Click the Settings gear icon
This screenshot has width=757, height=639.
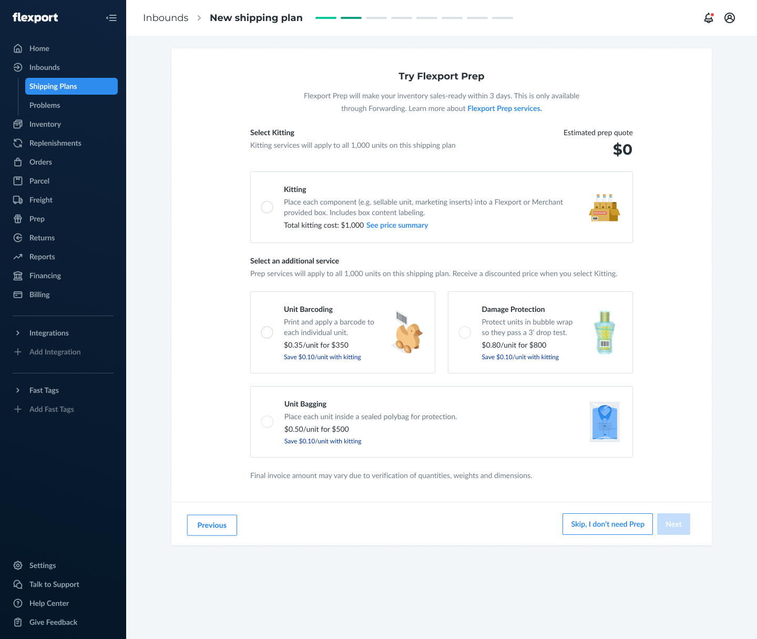tap(18, 565)
